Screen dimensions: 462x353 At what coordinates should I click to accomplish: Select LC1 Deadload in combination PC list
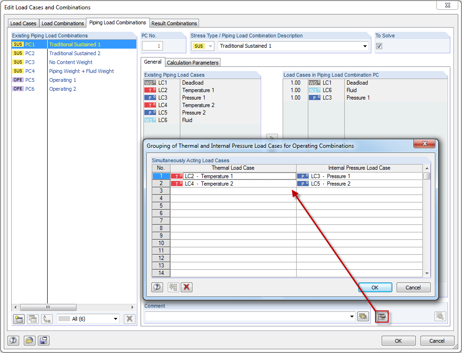pos(365,83)
